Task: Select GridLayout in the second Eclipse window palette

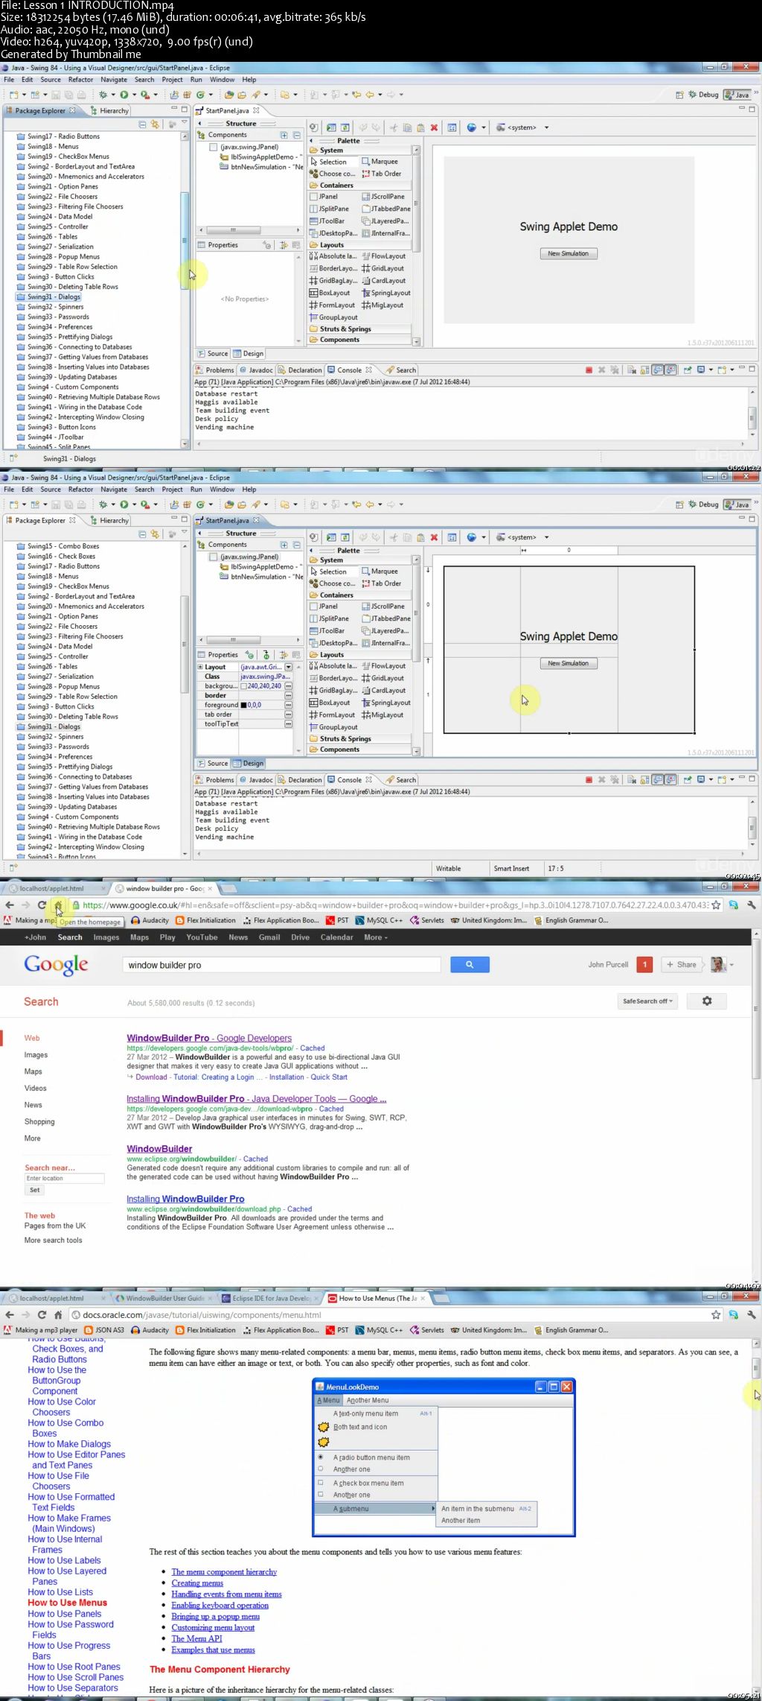Action: (x=383, y=679)
